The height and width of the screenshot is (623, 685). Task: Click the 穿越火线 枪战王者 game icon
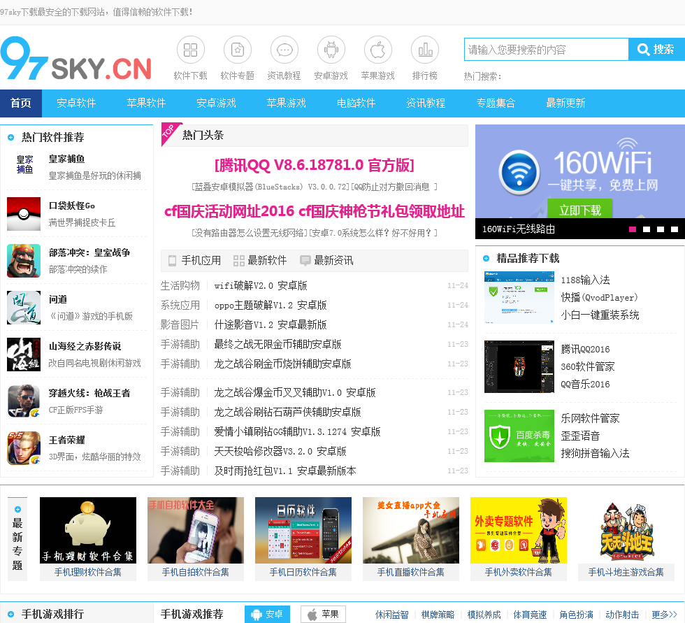coord(24,401)
